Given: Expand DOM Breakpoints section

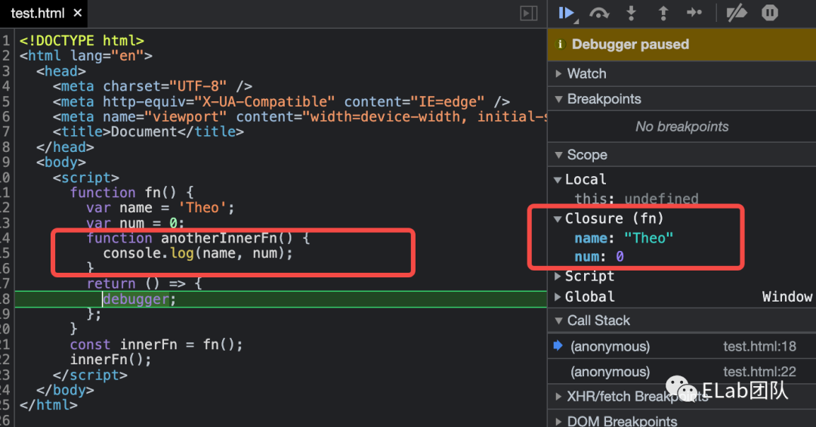Looking at the screenshot, I should (x=682, y=420).
